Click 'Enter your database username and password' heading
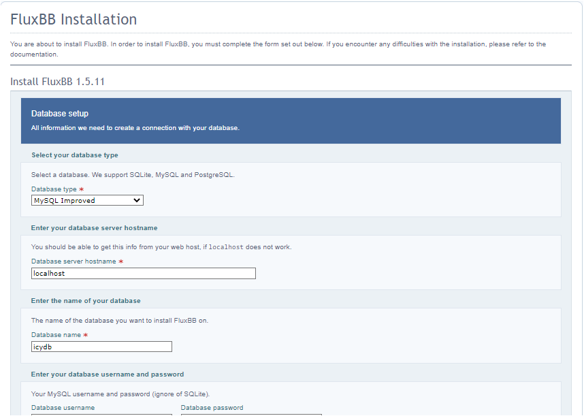The image size is (584, 416). (x=108, y=374)
